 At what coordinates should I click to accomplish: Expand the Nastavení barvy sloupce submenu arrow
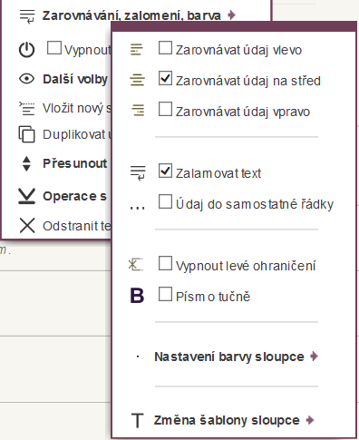click(x=314, y=357)
